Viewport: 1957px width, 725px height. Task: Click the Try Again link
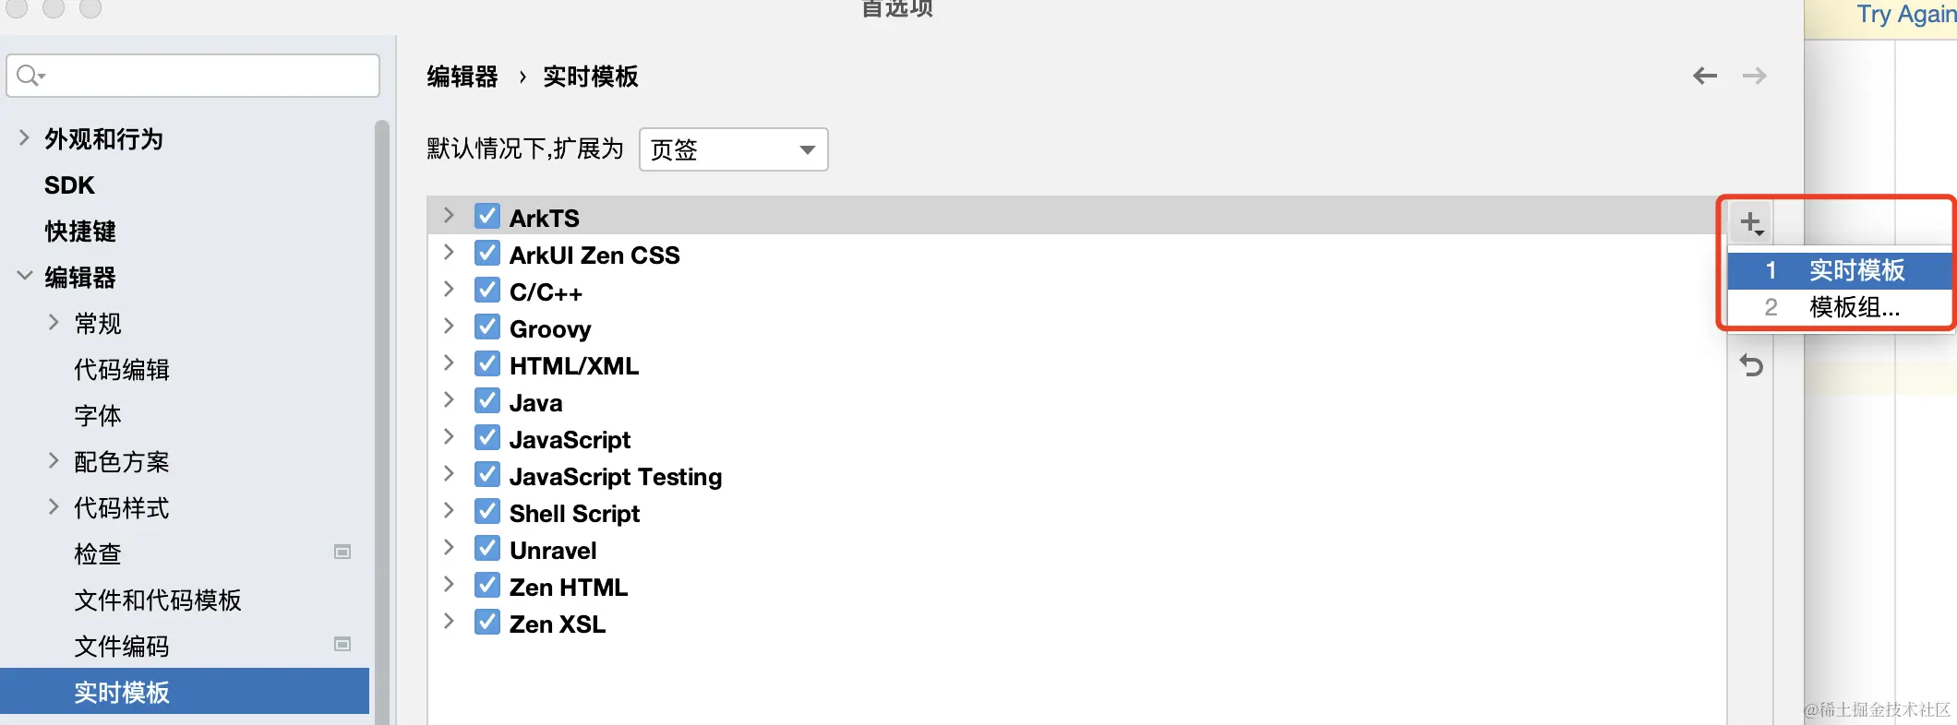(x=1905, y=15)
